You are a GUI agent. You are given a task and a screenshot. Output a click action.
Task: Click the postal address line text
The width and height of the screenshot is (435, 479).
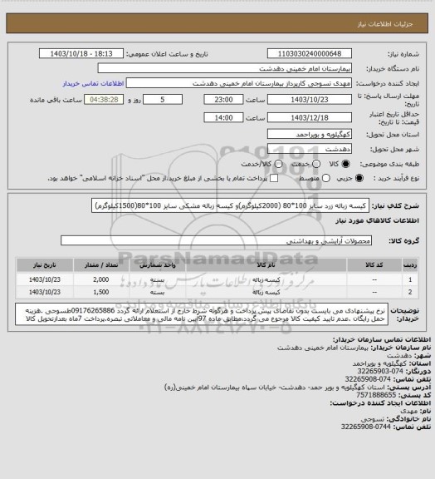pyautogui.click(x=275, y=387)
